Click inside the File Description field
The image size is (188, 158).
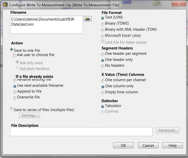point(81,132)
